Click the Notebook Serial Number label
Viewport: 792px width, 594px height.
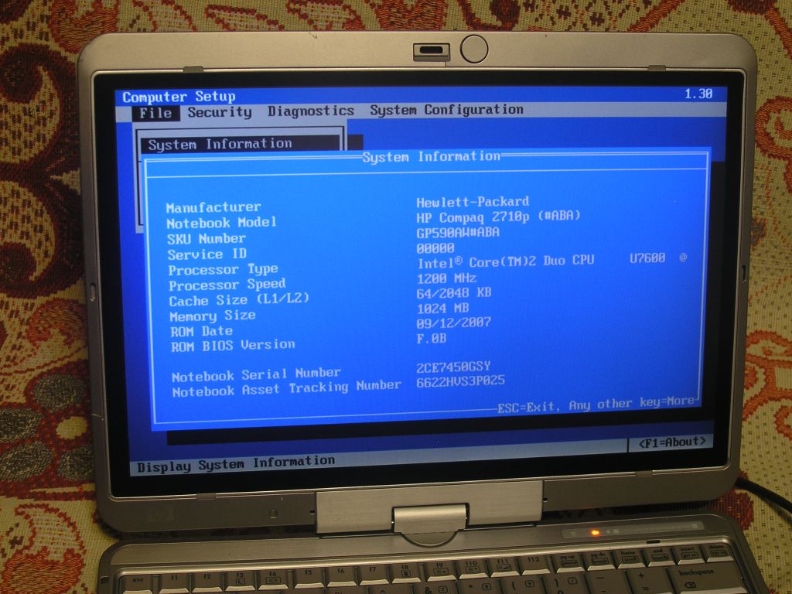pyautogui.click(x=257, y=375)
